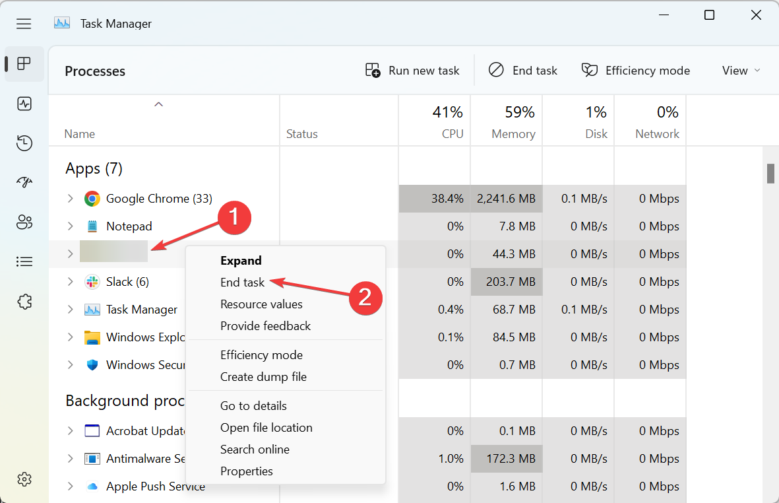Choose Properties in the context menu
Screen dimensions: 779x503
286,471
